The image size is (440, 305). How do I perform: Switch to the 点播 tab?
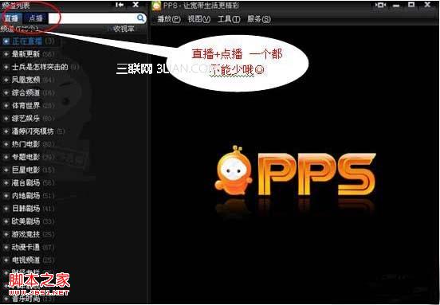[x=36, y=18]
